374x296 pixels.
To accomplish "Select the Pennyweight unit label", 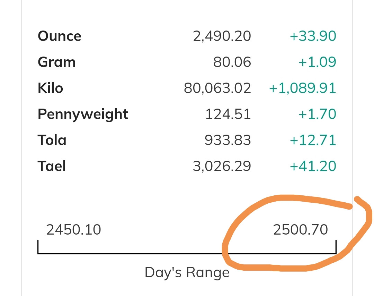I will coord(83,114).
